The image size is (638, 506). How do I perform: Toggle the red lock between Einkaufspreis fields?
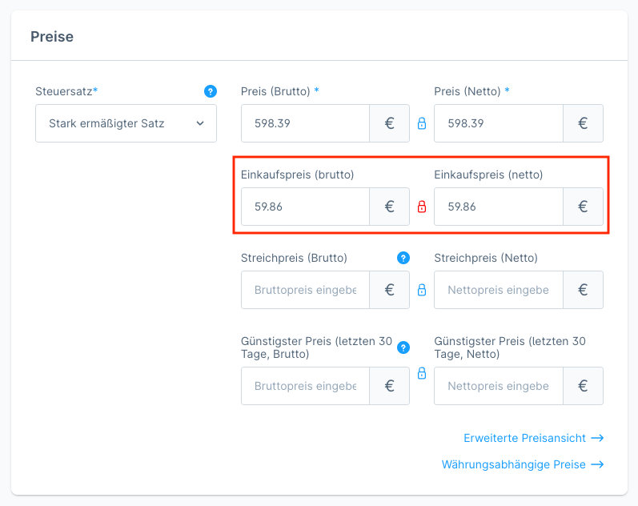click(x=422, y=207)
